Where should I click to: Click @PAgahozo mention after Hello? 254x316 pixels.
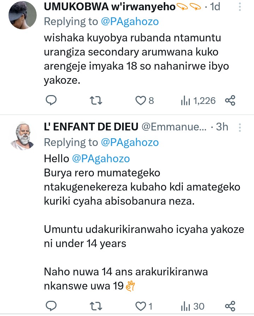(101, 159)
